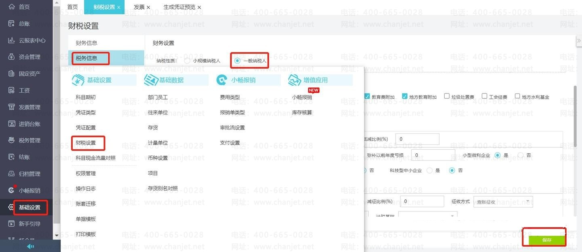Open 账套迁移 menu entry
This screenshot has height=252, width=582.
pyautogui.click(x=86, y=203)
